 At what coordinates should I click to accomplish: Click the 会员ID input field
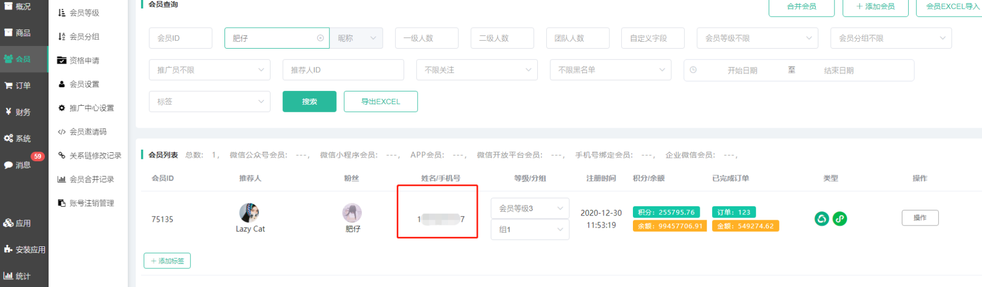point(180,38)
